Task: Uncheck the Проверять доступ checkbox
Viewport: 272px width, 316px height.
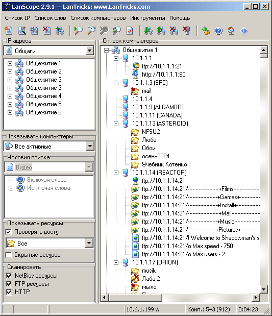Action: click(x=9, y=232)
